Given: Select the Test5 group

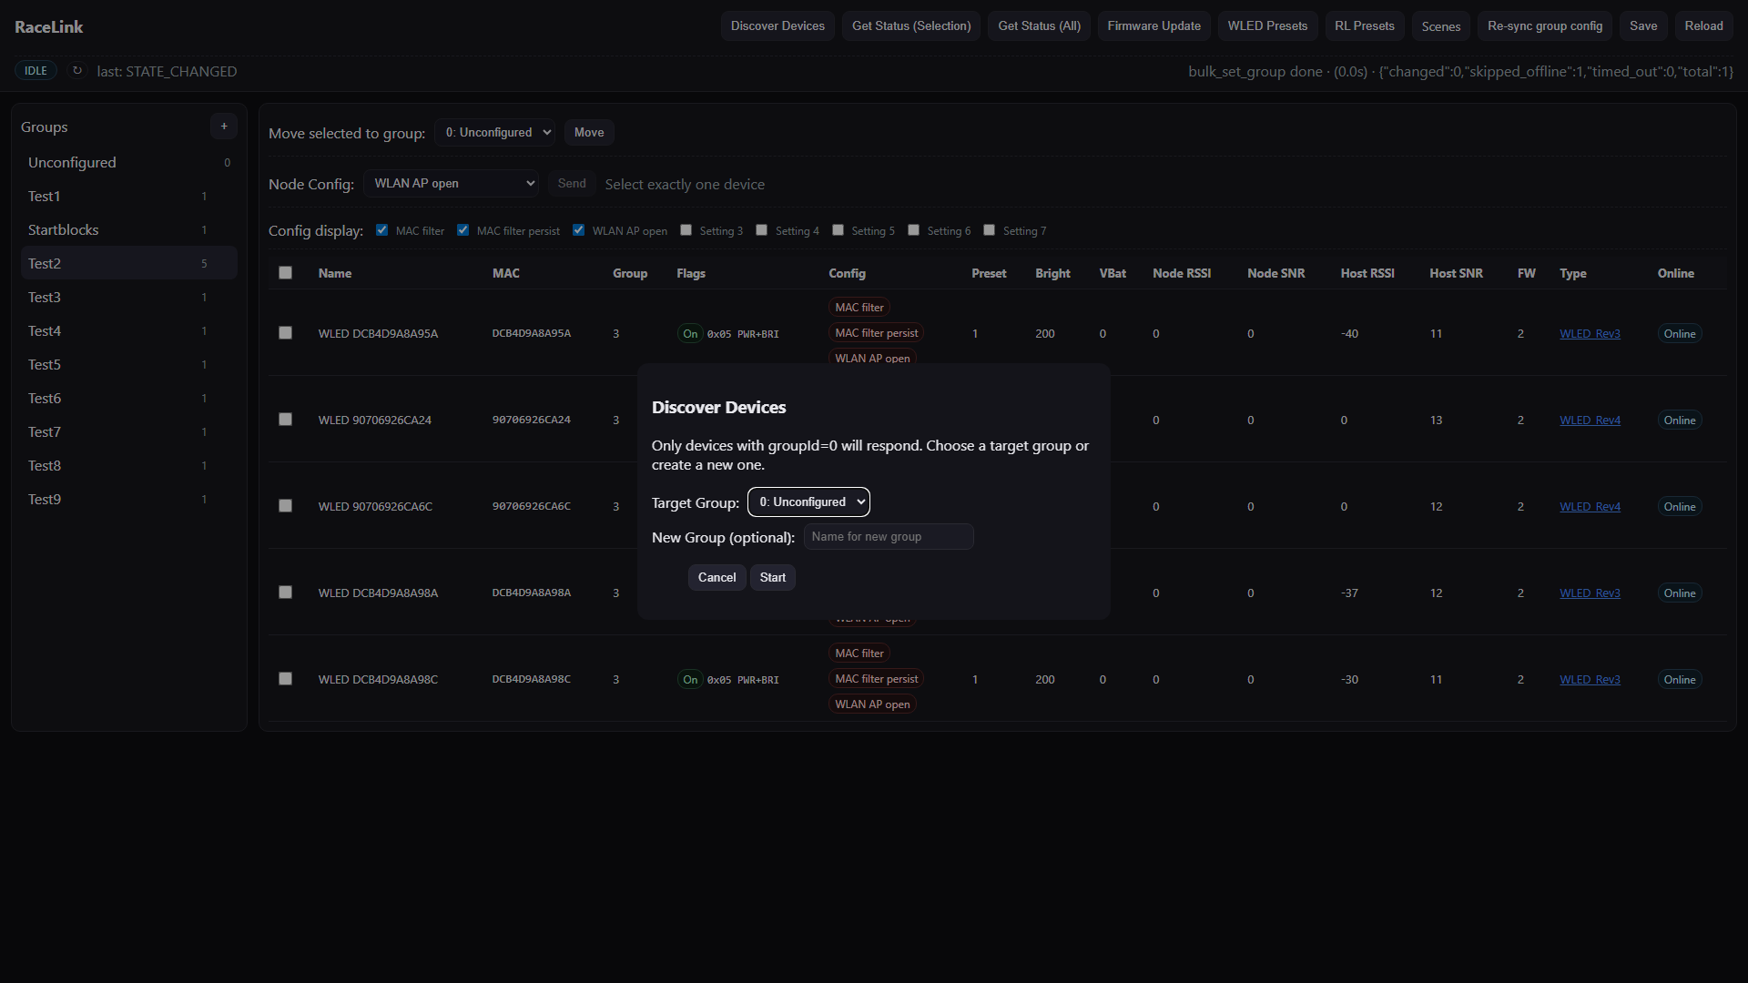Looking at the screenshot, I should click(x=128, y=364).
